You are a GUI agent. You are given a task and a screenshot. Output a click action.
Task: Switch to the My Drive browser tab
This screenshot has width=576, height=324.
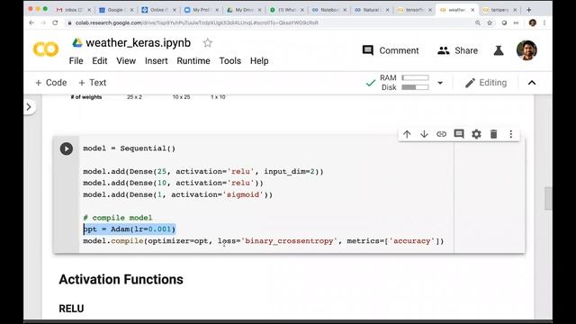coord(244,10)
